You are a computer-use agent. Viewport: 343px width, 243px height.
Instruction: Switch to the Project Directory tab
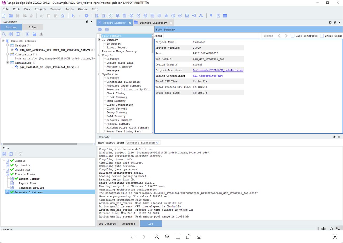pos(153,23)
